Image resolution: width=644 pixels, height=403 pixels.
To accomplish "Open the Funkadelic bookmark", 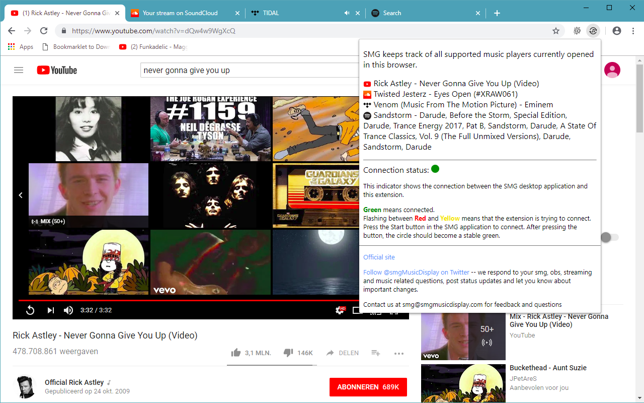I will (x=153, y=47).
